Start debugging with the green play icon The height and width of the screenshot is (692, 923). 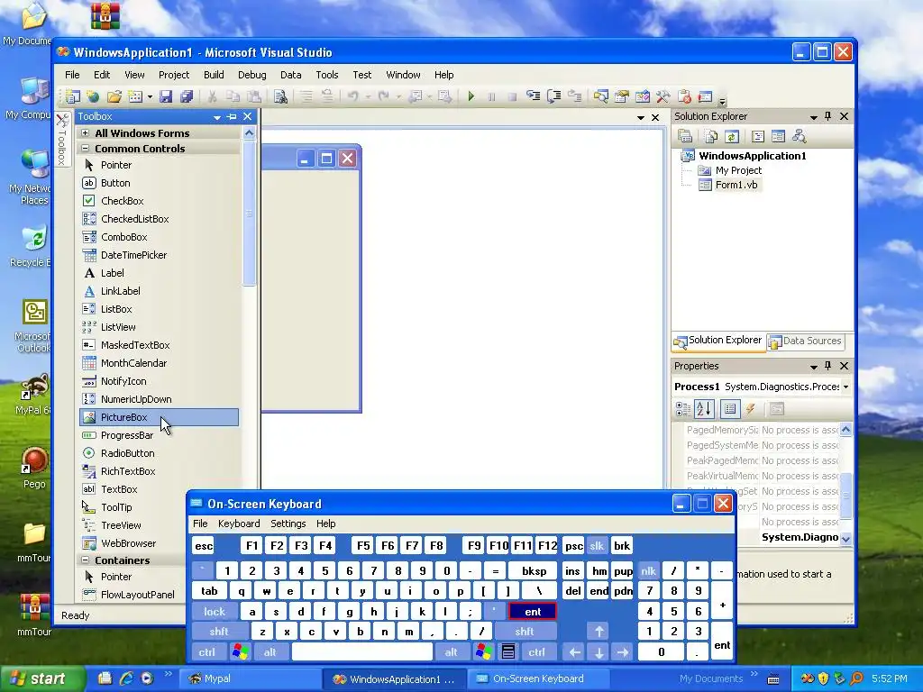click(471, 96)
